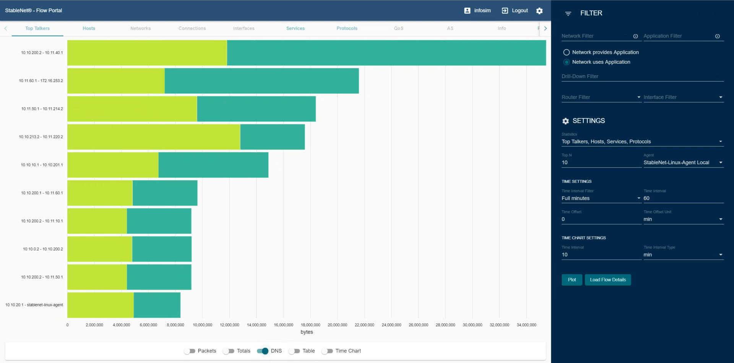This screenshot has height=363, width=734.
Task: Select Network provides Application radio button
Action: coord(566,52)
